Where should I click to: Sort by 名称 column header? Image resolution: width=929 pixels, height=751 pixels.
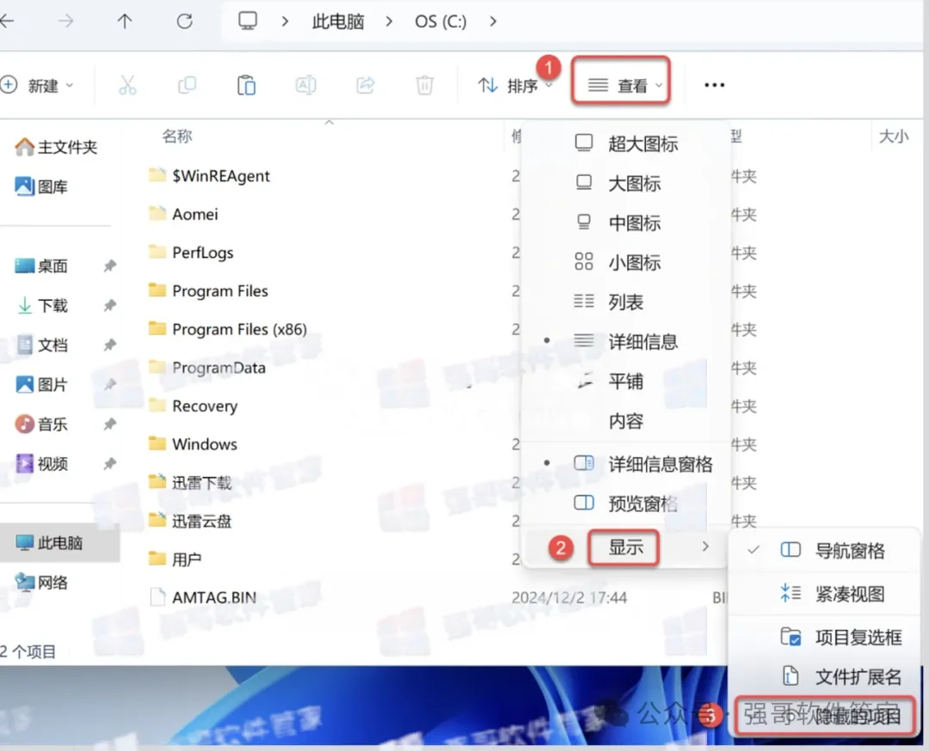tap(177, 136)
